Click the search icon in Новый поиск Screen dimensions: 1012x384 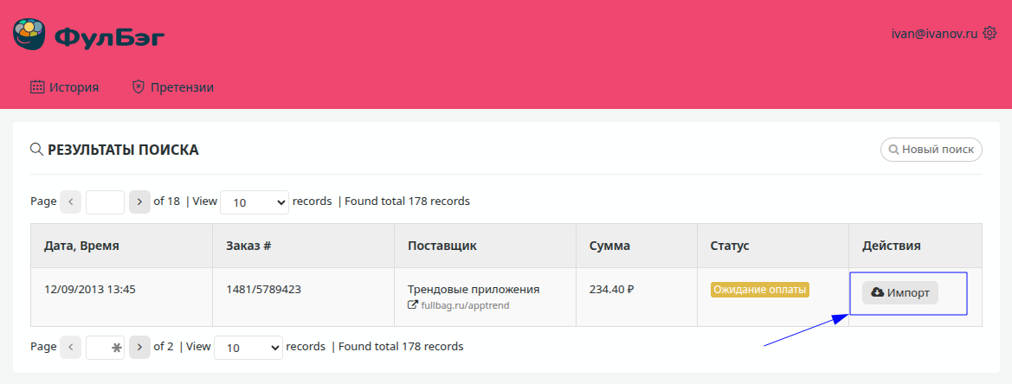click(x=893, y=150)
